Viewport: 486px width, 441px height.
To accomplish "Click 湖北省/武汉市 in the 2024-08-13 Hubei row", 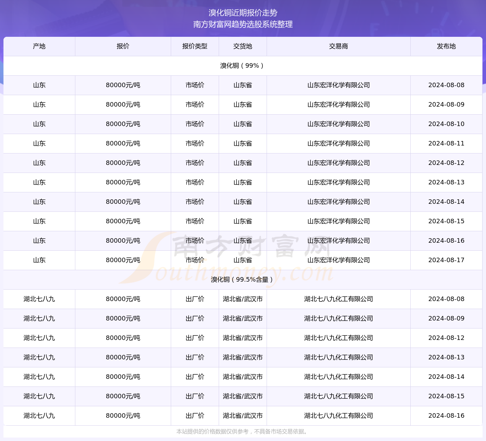I will coord(243,357).
